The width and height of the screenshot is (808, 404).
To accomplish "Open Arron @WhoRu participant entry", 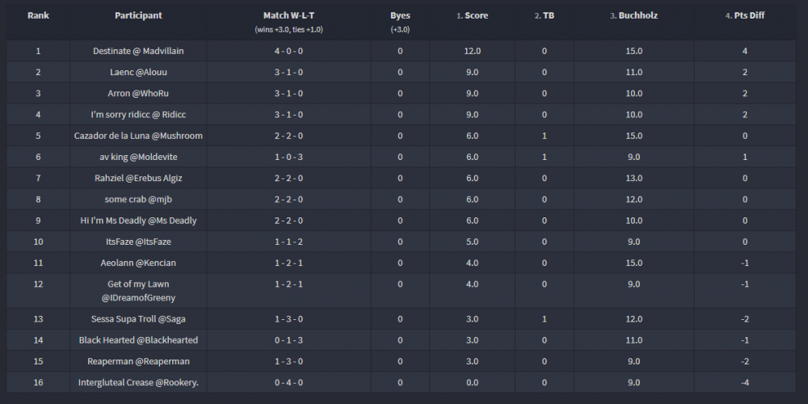I will click(138, 93).
